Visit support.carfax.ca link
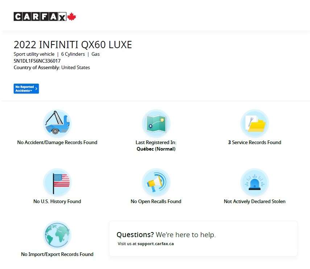The width and height of the screenshot is (310, 269). 156,244
